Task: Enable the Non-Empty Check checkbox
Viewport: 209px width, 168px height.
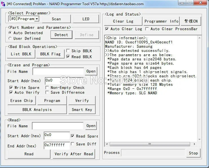Action: click(x=47, y=88)
